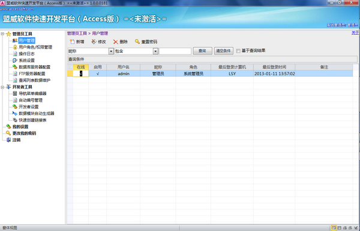
Task: Click the icon beside 数据模块自动生成器
Action: coord(15,113)
